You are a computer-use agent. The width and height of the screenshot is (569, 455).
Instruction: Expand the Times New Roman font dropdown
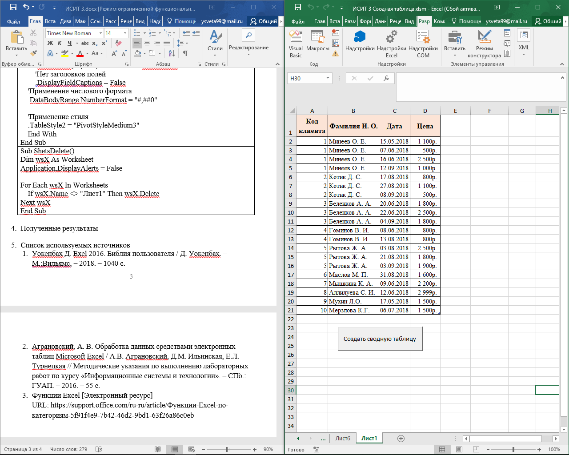(101, 33)
